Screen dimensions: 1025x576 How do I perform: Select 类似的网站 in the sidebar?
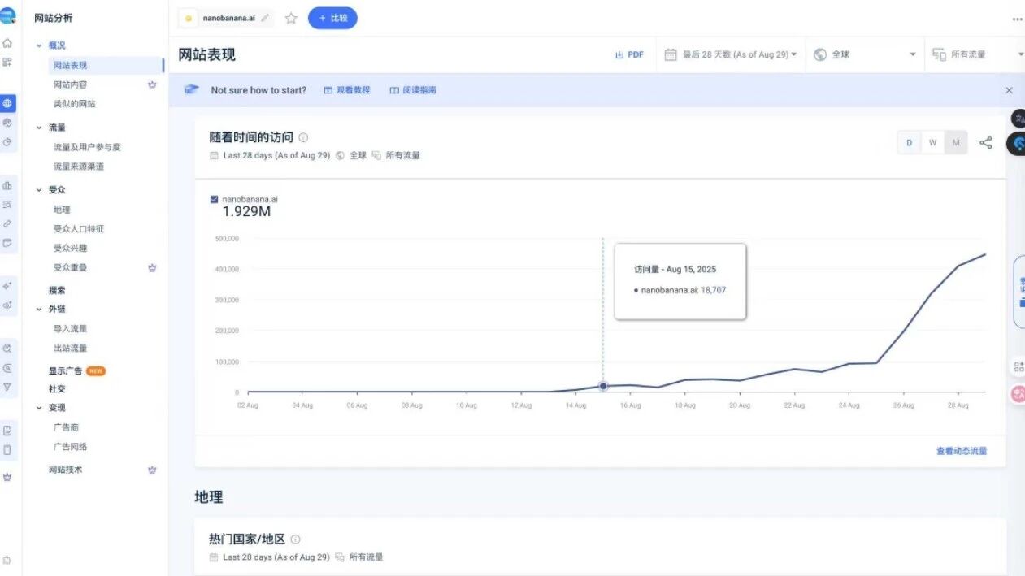click(75, 104)
